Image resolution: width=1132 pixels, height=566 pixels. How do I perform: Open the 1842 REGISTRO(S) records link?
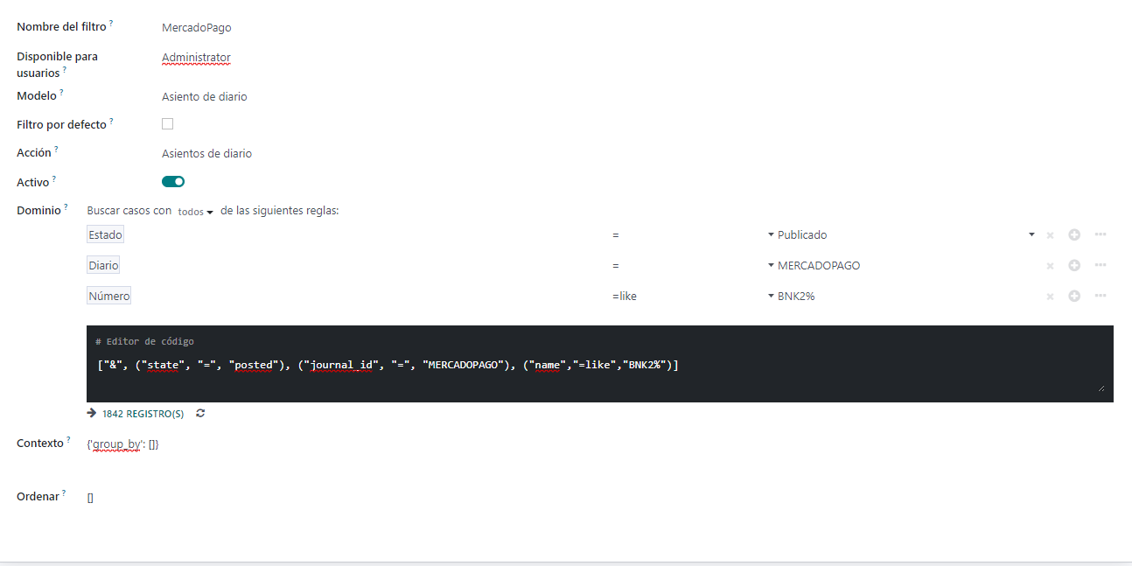tap(143, 414)
